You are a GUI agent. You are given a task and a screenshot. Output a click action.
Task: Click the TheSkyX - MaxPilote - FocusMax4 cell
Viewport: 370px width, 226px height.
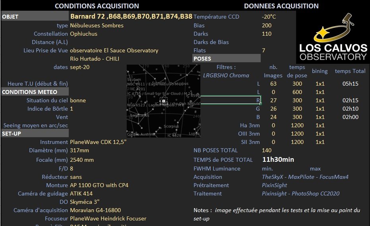(x=305, y=177)
